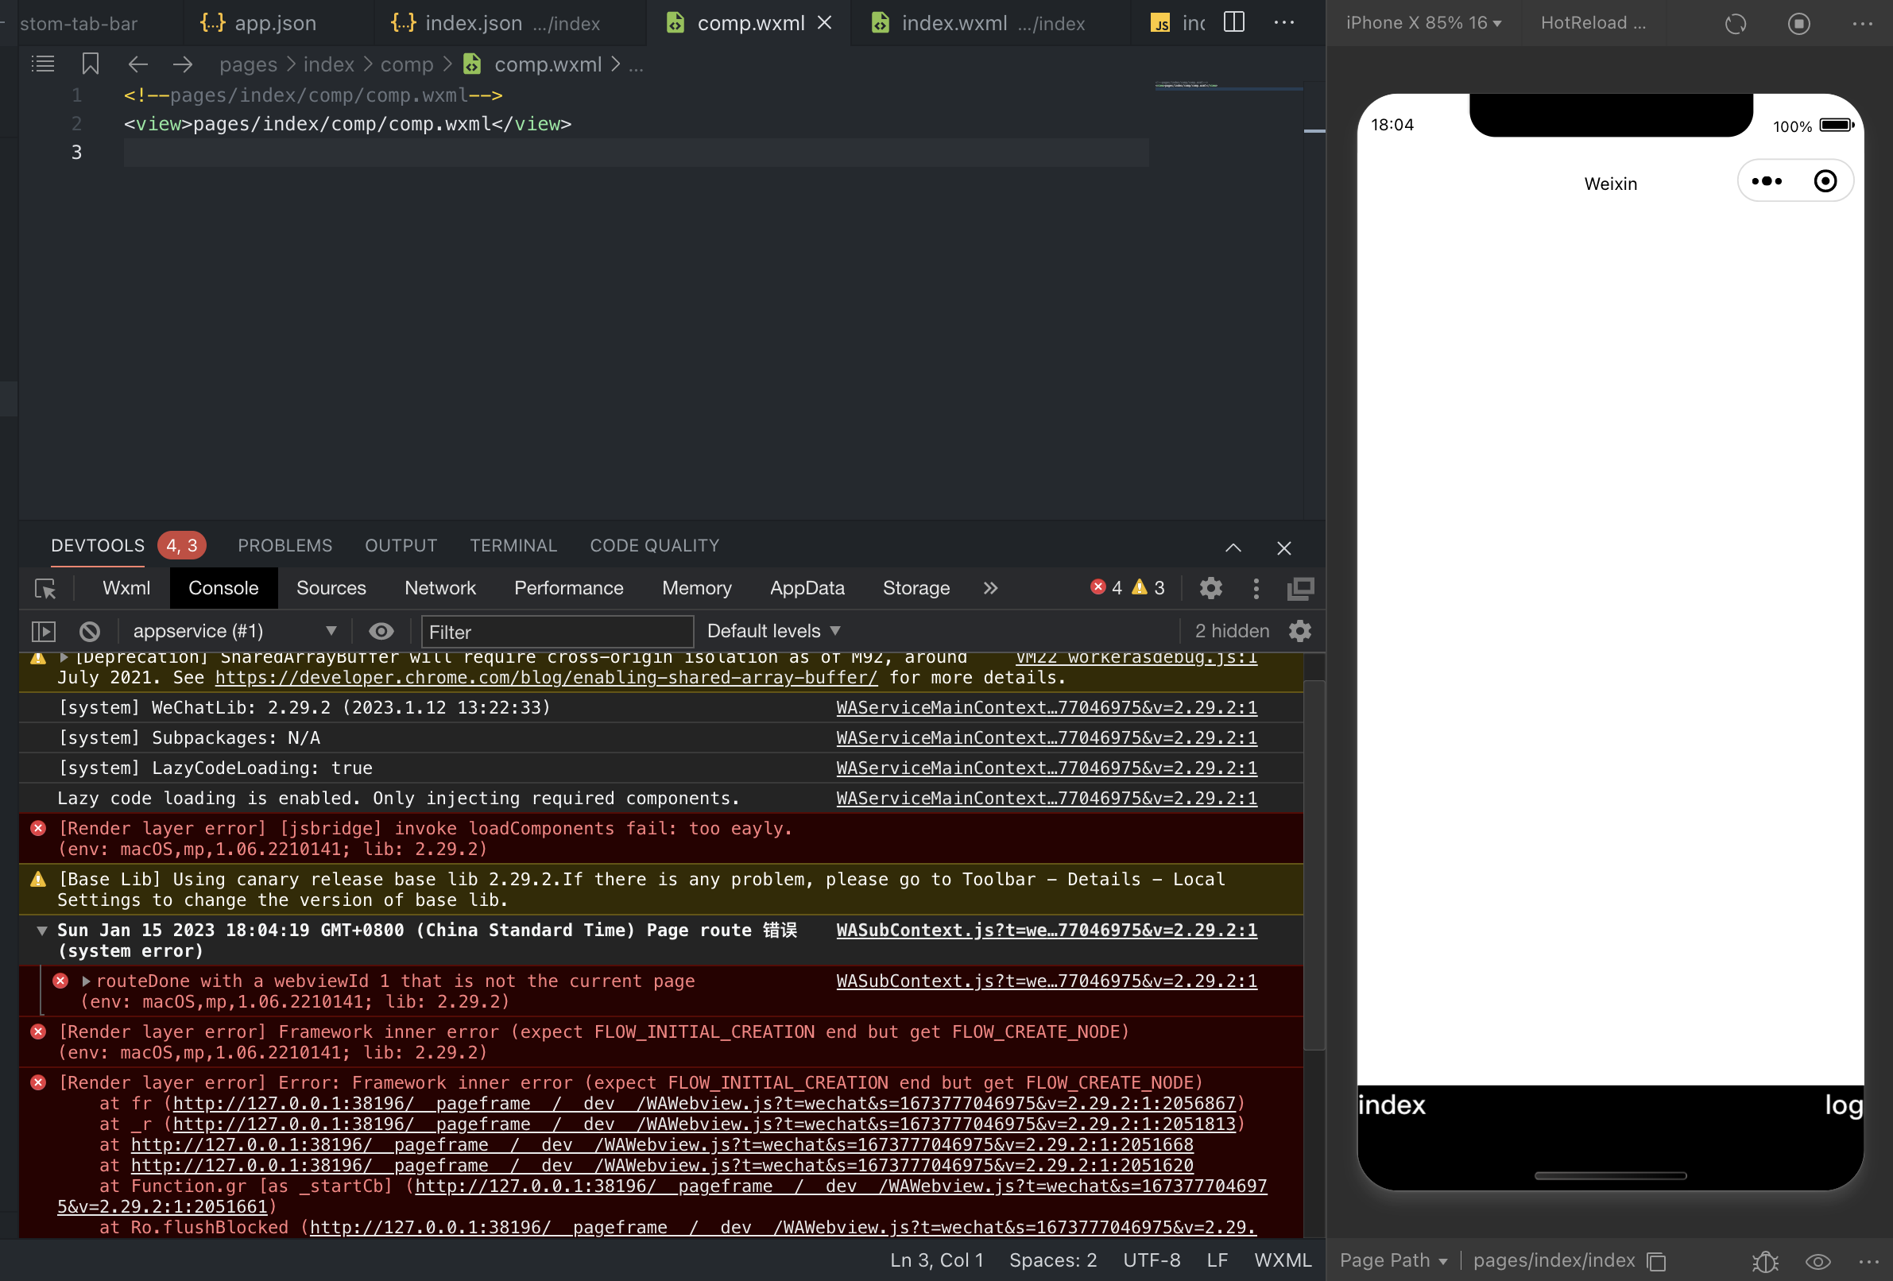Open the Default levels dropdown
Image resolution: width=1893 pixels, height=1281 pixels.
click(772, 631)
